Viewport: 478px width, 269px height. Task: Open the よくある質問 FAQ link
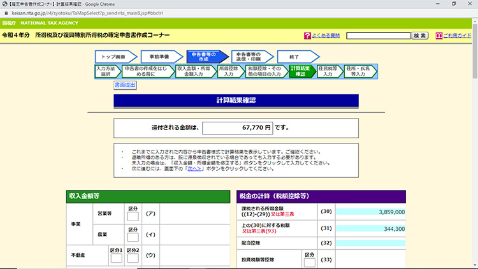point(326,36)
